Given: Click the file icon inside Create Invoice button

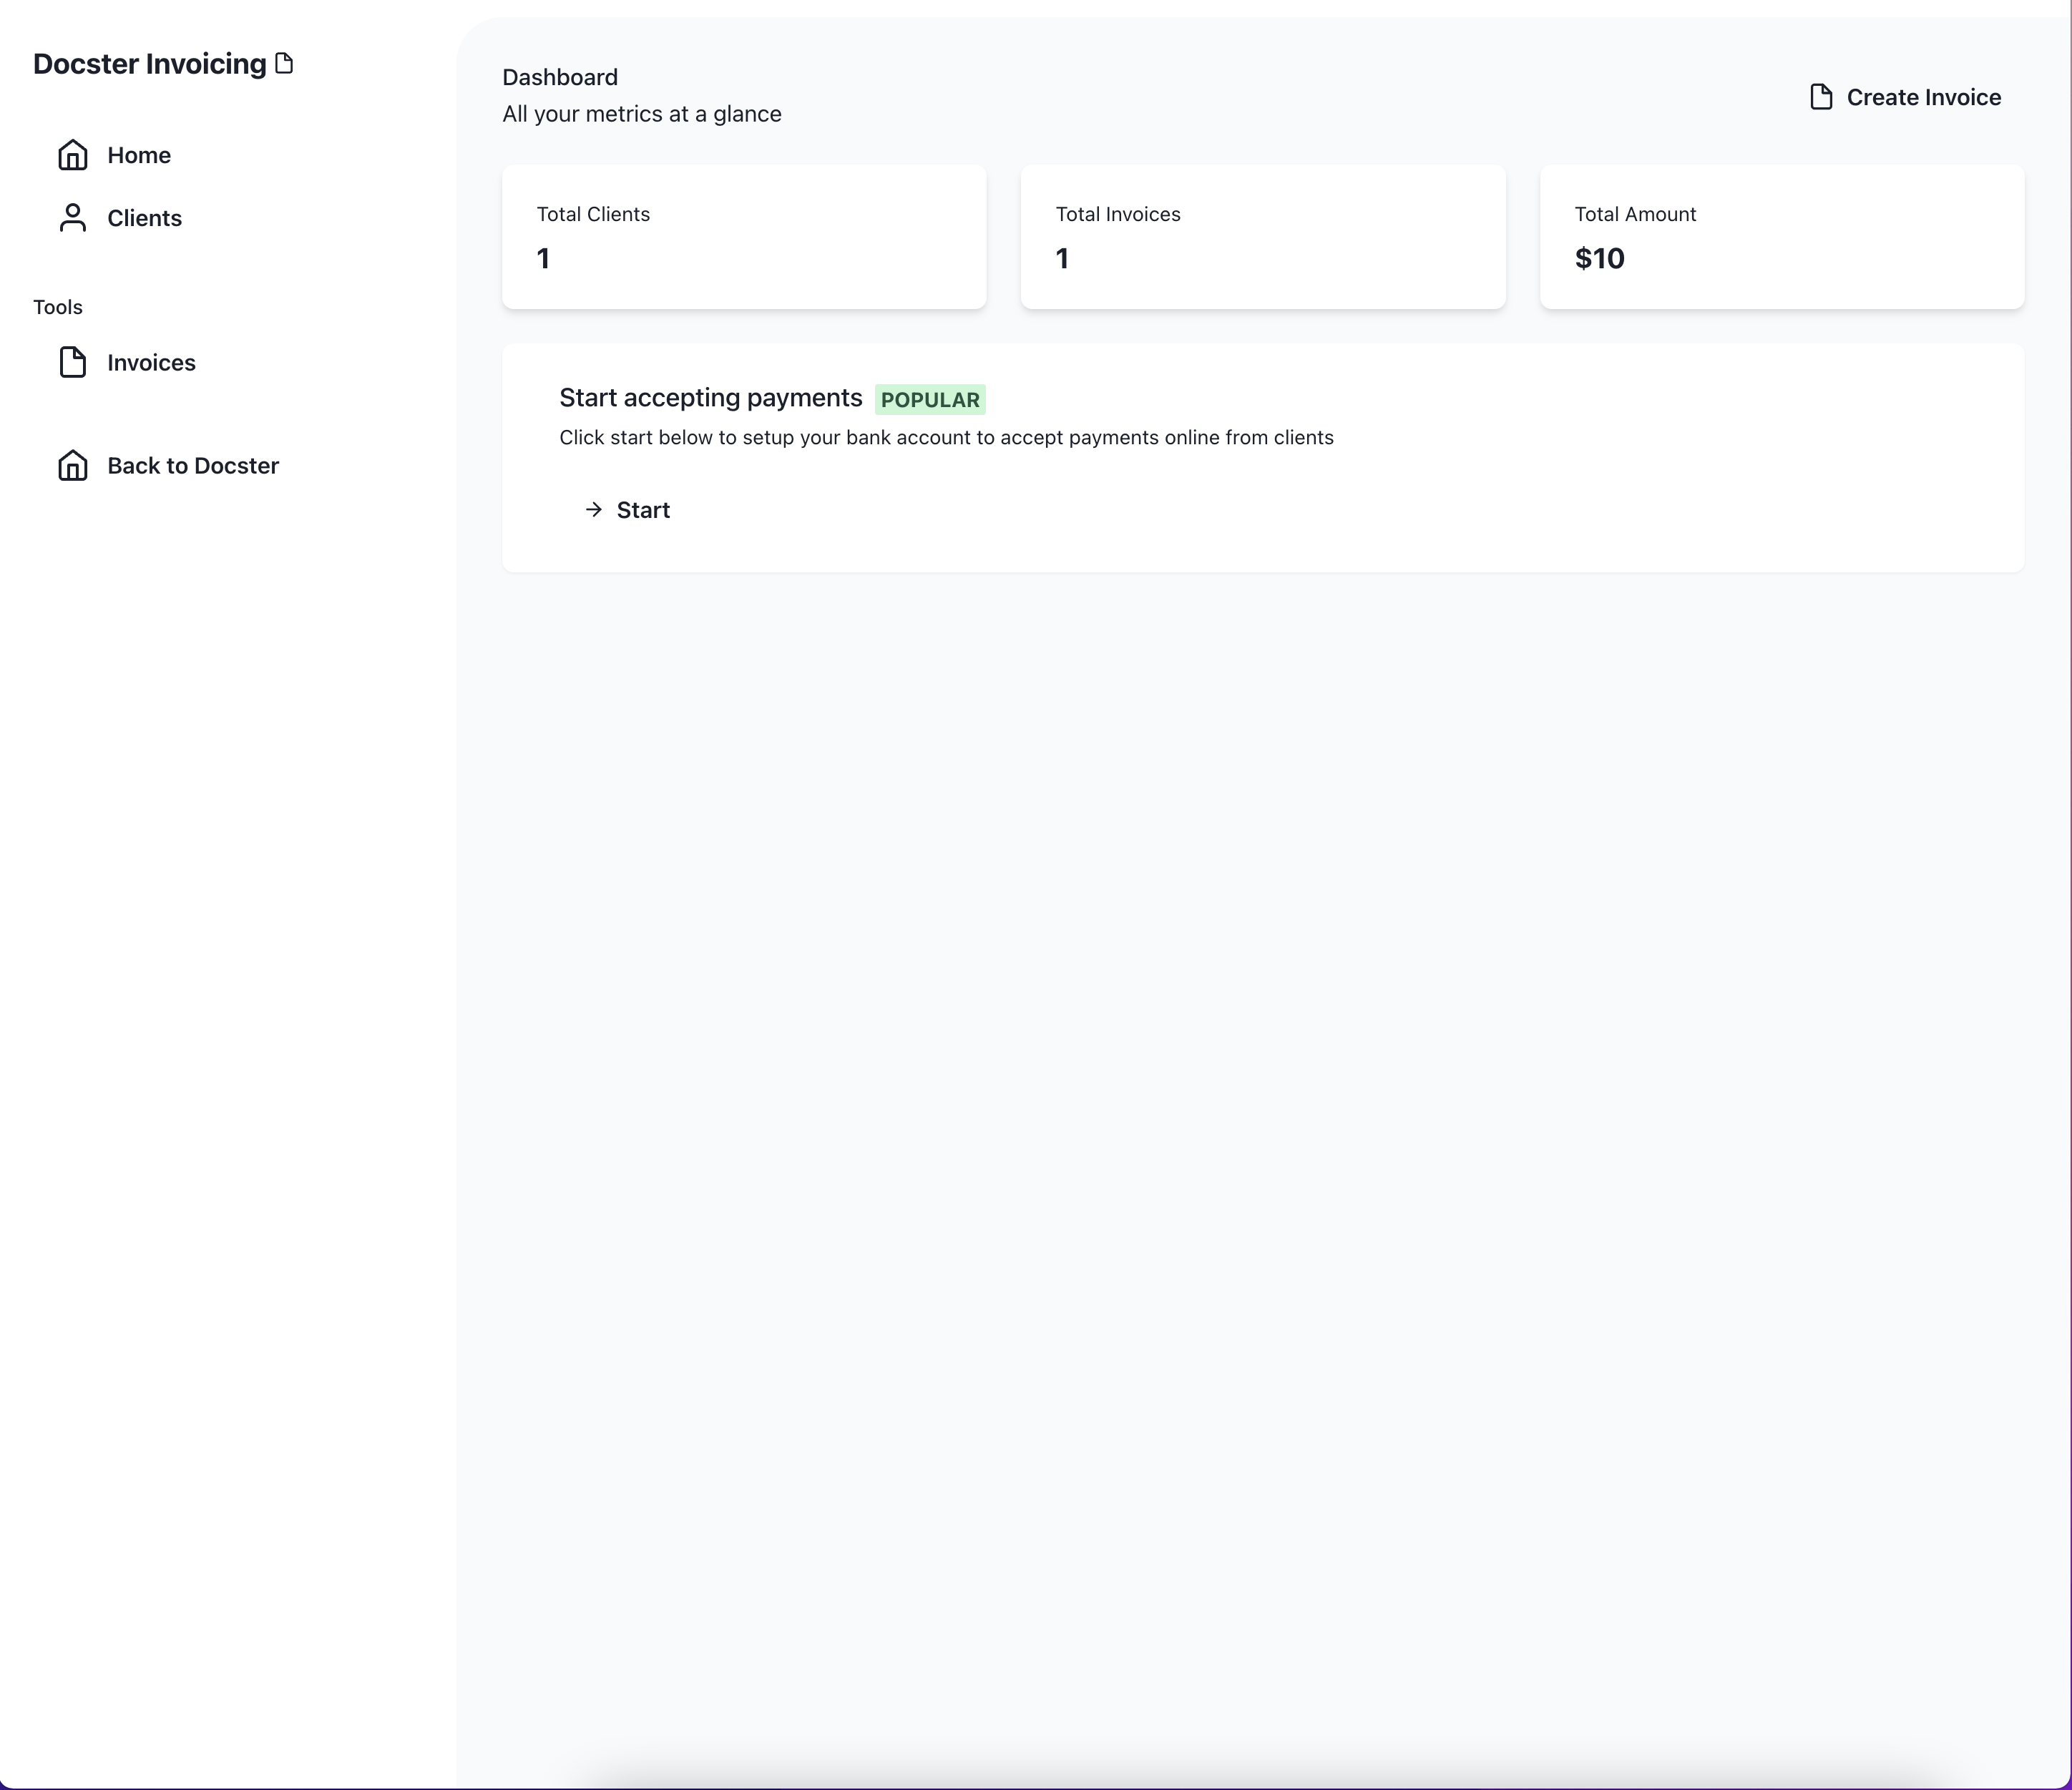Looking at the screenshot, I should click(x=1821, y=96).
